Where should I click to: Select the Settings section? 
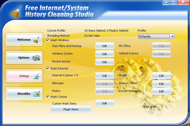pos(24,76)
